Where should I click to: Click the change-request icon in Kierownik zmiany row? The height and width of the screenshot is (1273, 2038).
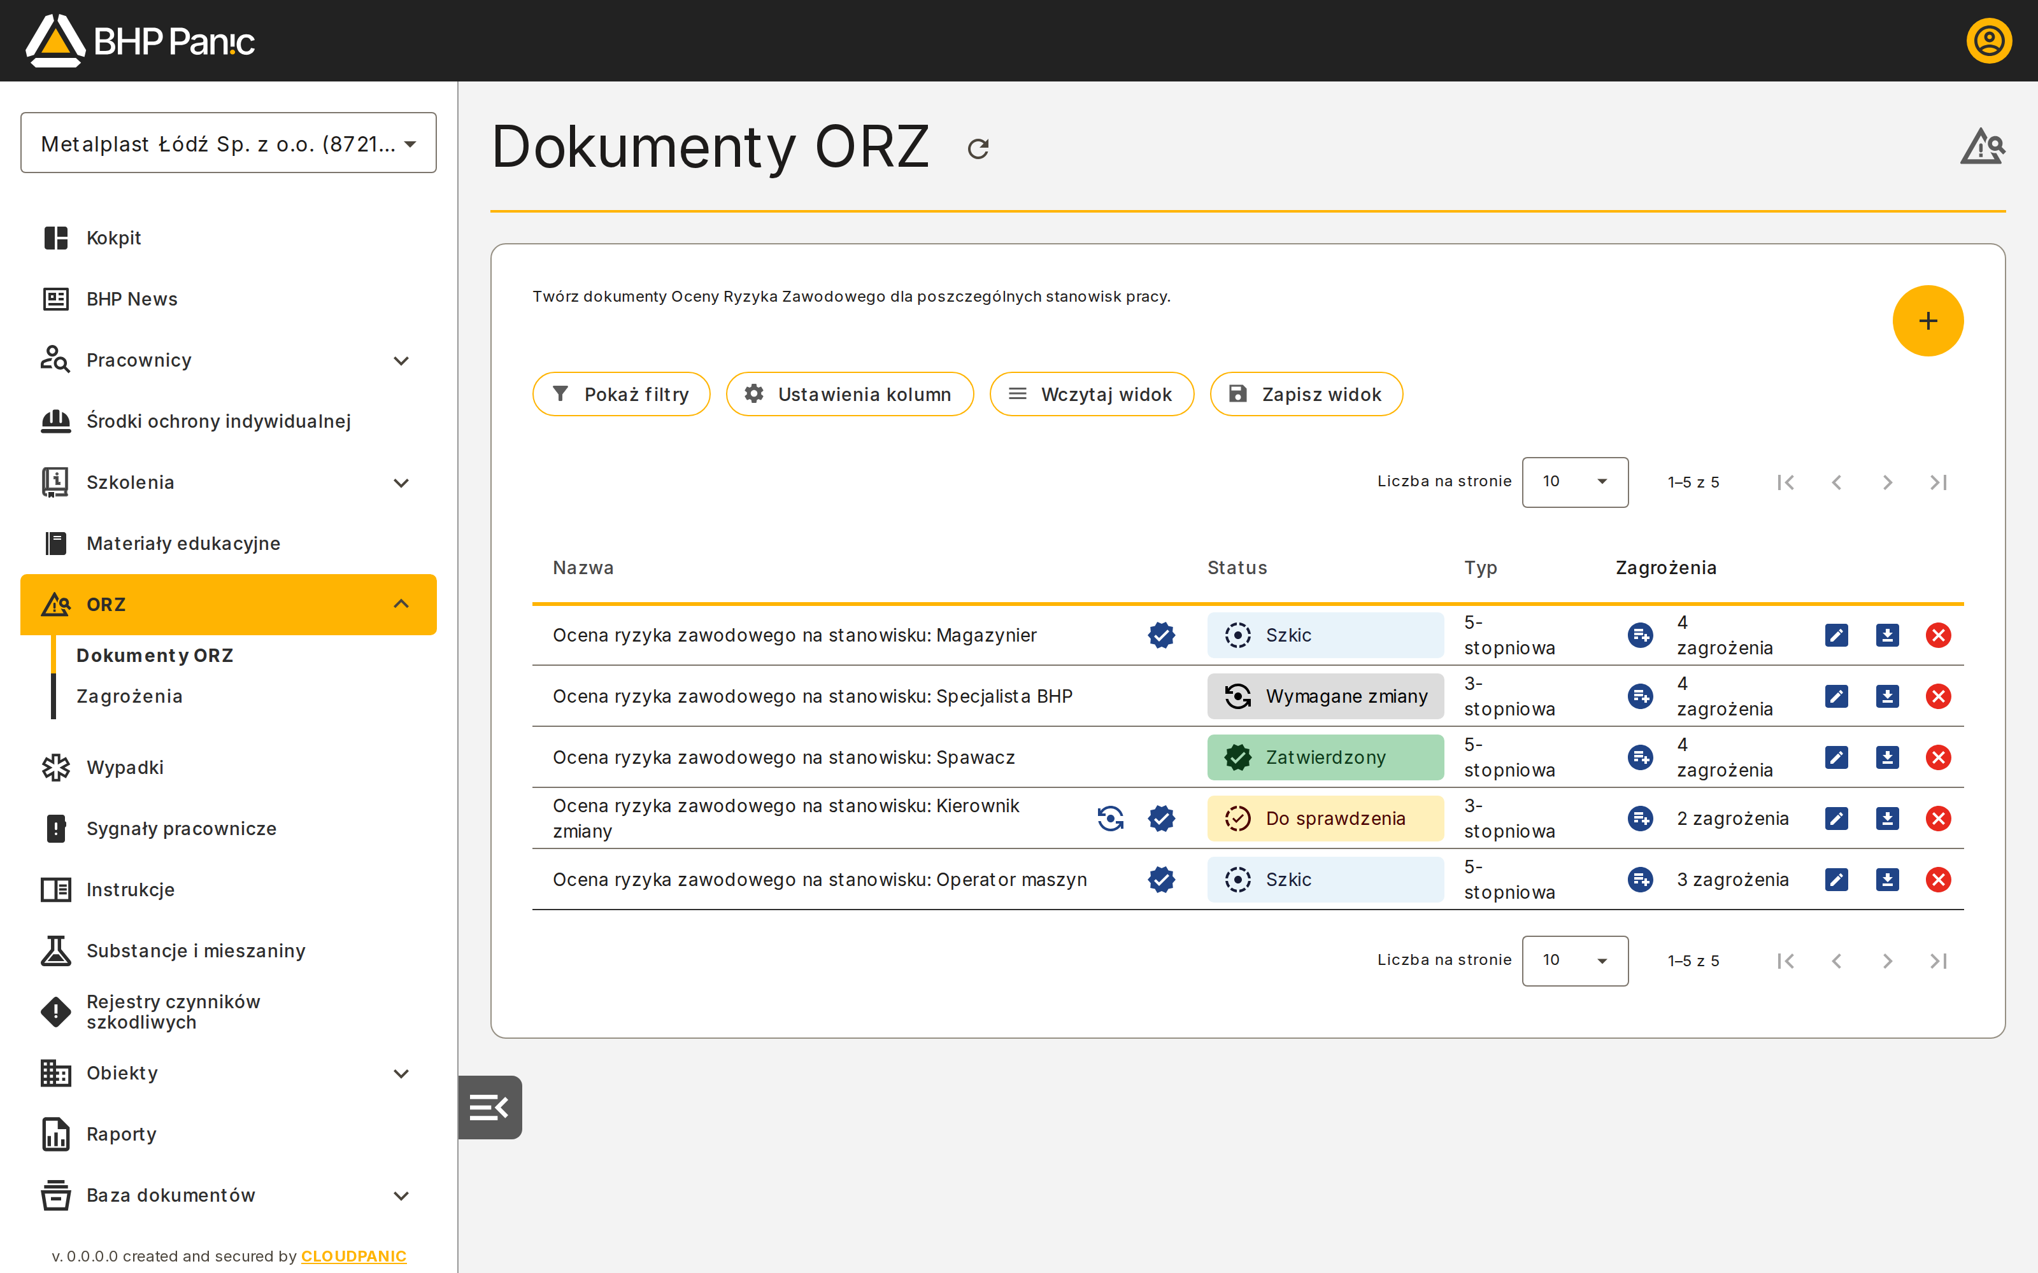coord(1111,819)
